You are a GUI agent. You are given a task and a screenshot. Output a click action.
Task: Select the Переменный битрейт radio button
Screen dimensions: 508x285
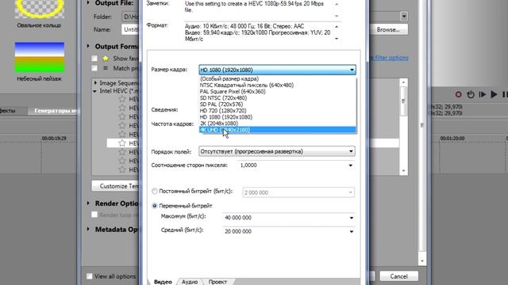click(x=155, y=206)
